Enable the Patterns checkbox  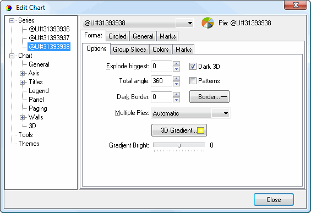point(193,81)
